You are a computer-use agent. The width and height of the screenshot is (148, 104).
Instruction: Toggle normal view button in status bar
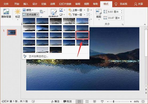(79, 101)
